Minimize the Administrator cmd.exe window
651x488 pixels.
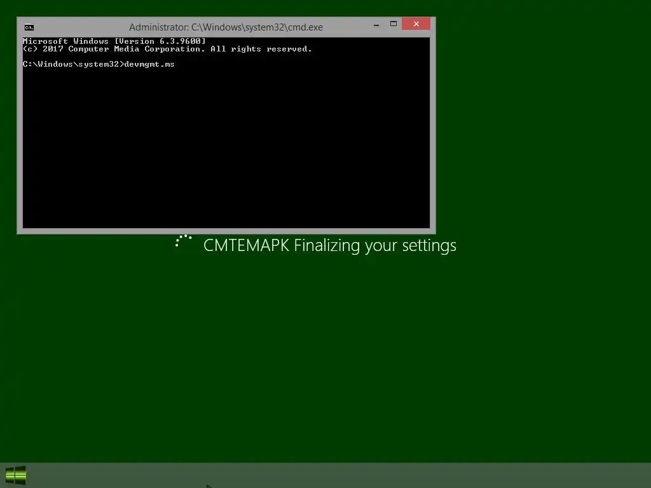tap(376, 25)
